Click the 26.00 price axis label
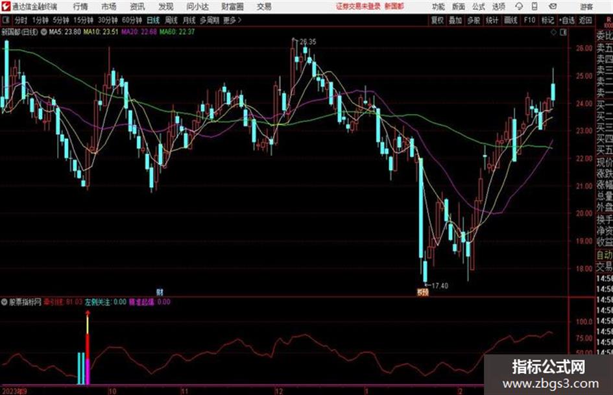Screen dimensions: 613x395 pyautogui.click(x=584, y=49)
